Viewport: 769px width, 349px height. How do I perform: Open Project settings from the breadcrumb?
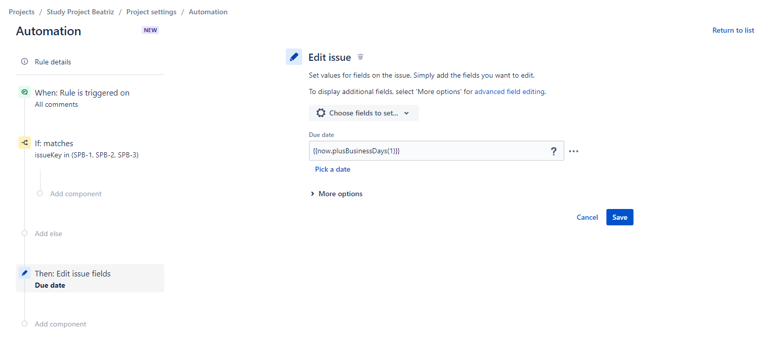coord(151,11)
